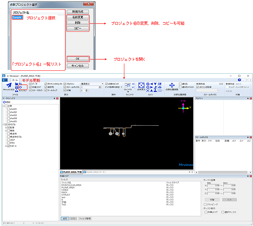This screenshot has height=226, width=253.
Task: Click the 更新 refresh icon in data window
Action: coord(4,102)
